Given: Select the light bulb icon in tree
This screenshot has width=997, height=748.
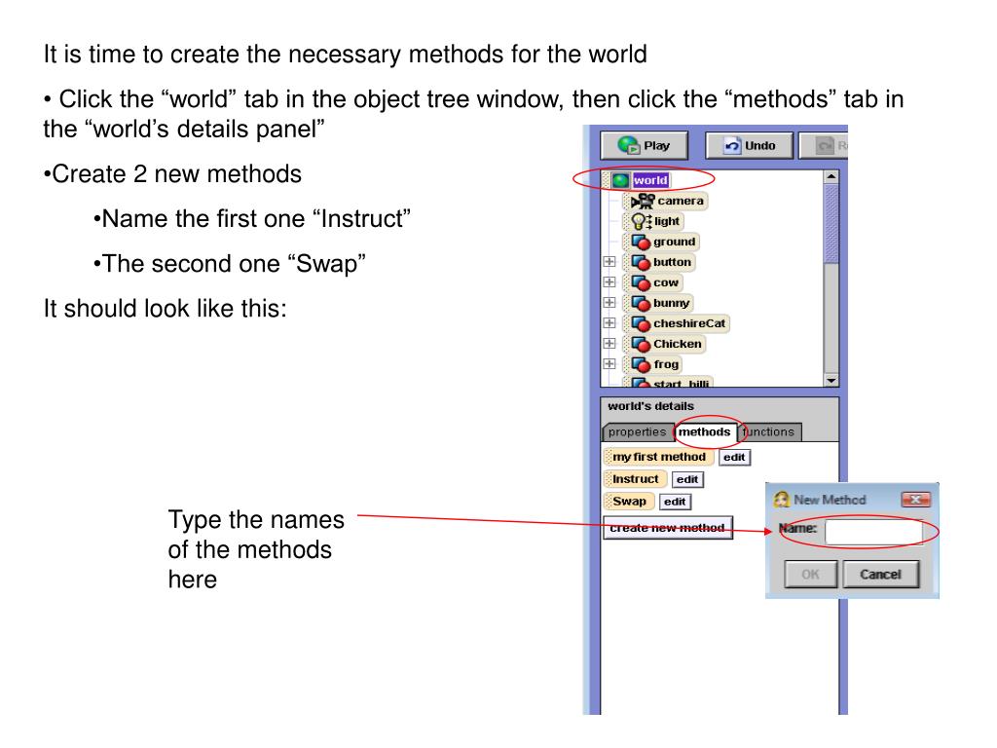Looking at the screenshot, I should (x=641, y=221).
